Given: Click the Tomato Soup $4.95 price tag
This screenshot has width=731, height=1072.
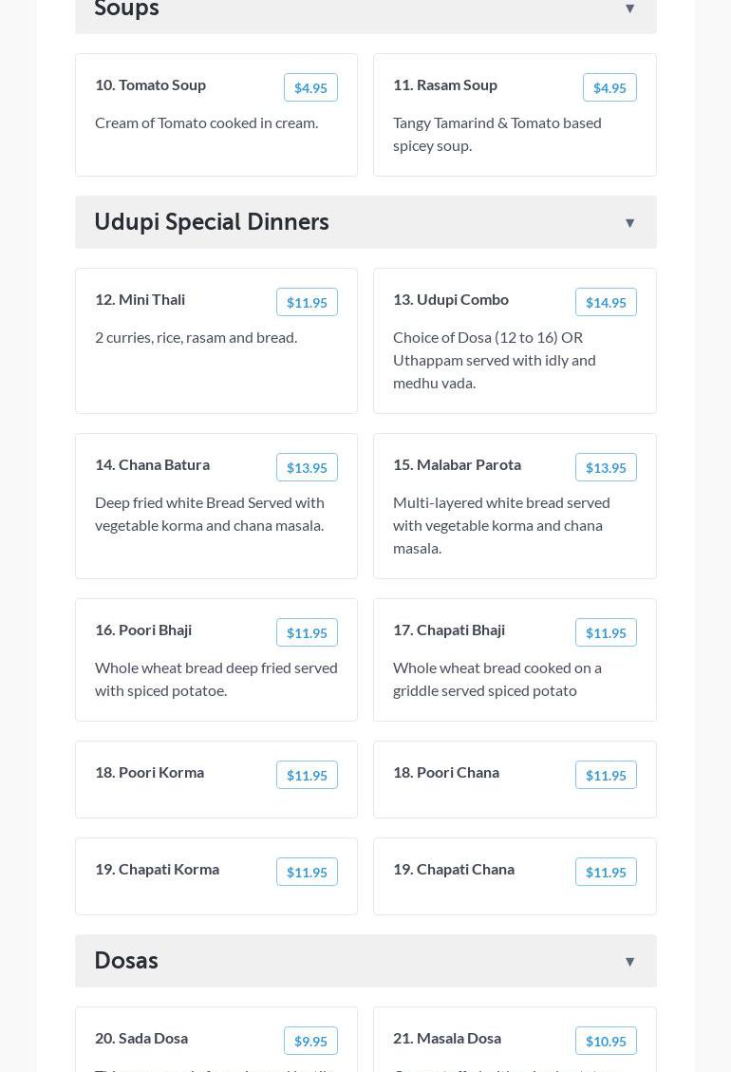Looking at the screenshot, I should (310, 87).
